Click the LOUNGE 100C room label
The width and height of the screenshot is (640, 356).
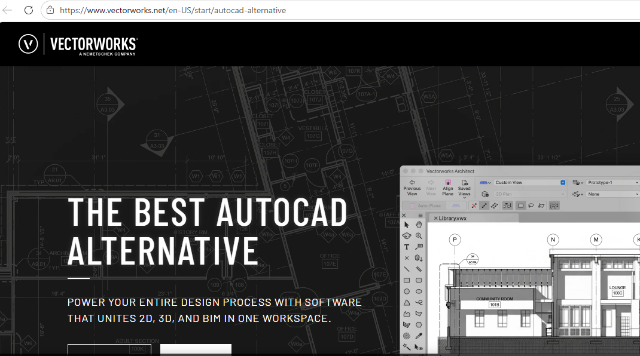(x=617, y=290)
